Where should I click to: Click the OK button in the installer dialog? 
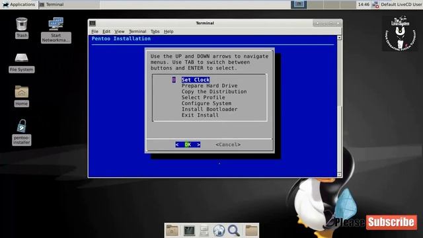coord(188,145)
